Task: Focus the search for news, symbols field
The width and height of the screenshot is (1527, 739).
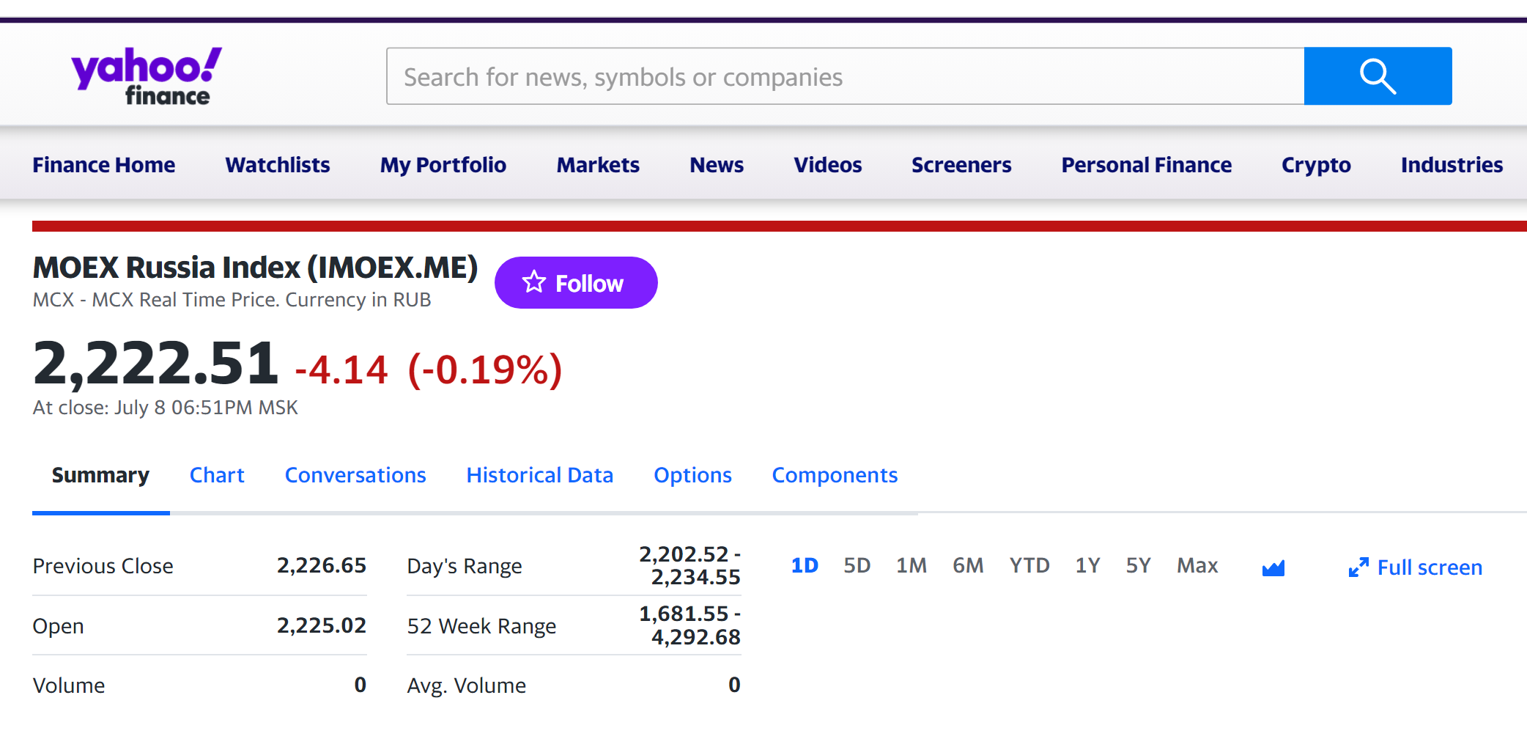Action: (846, 76)
